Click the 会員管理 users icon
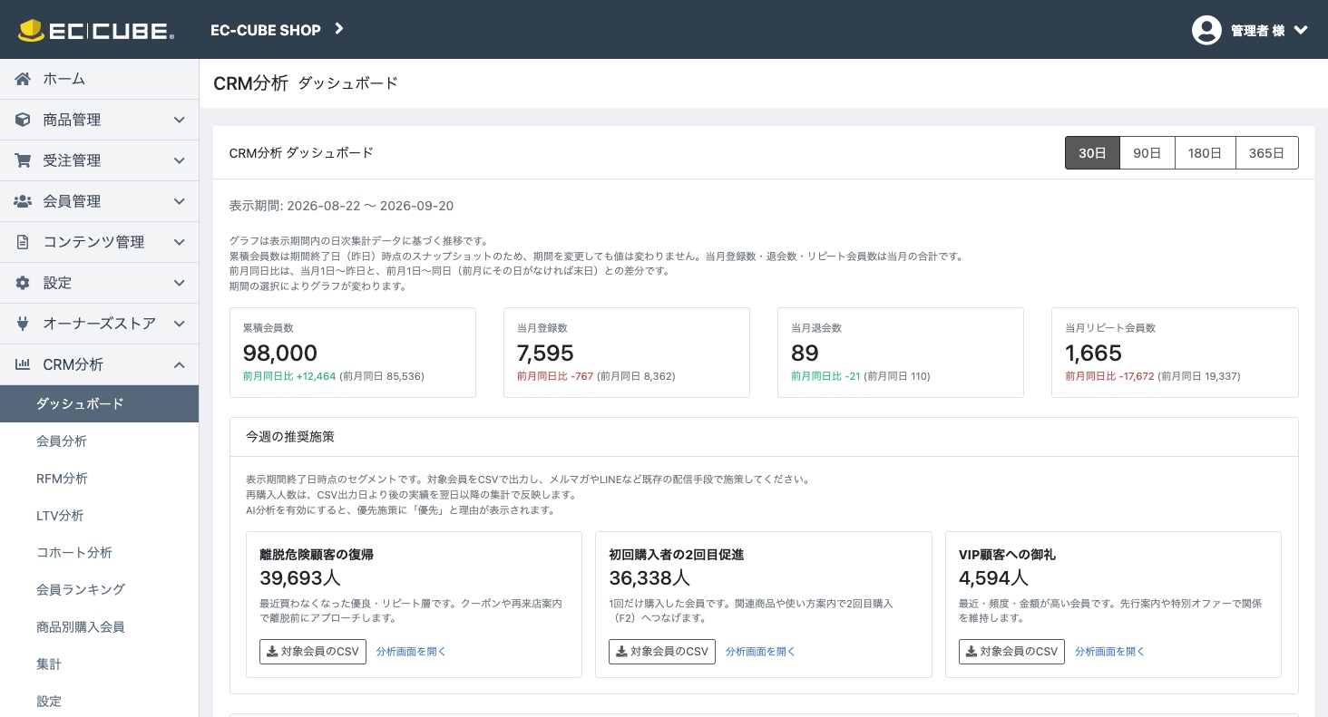The height and width of the screenshot is (717, 1328). (x=23, y=201)
